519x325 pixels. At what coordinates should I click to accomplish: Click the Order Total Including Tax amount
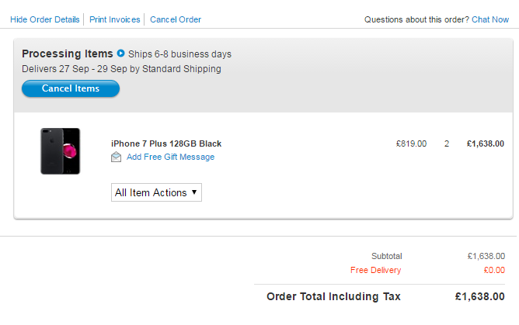tap(479, 296)
